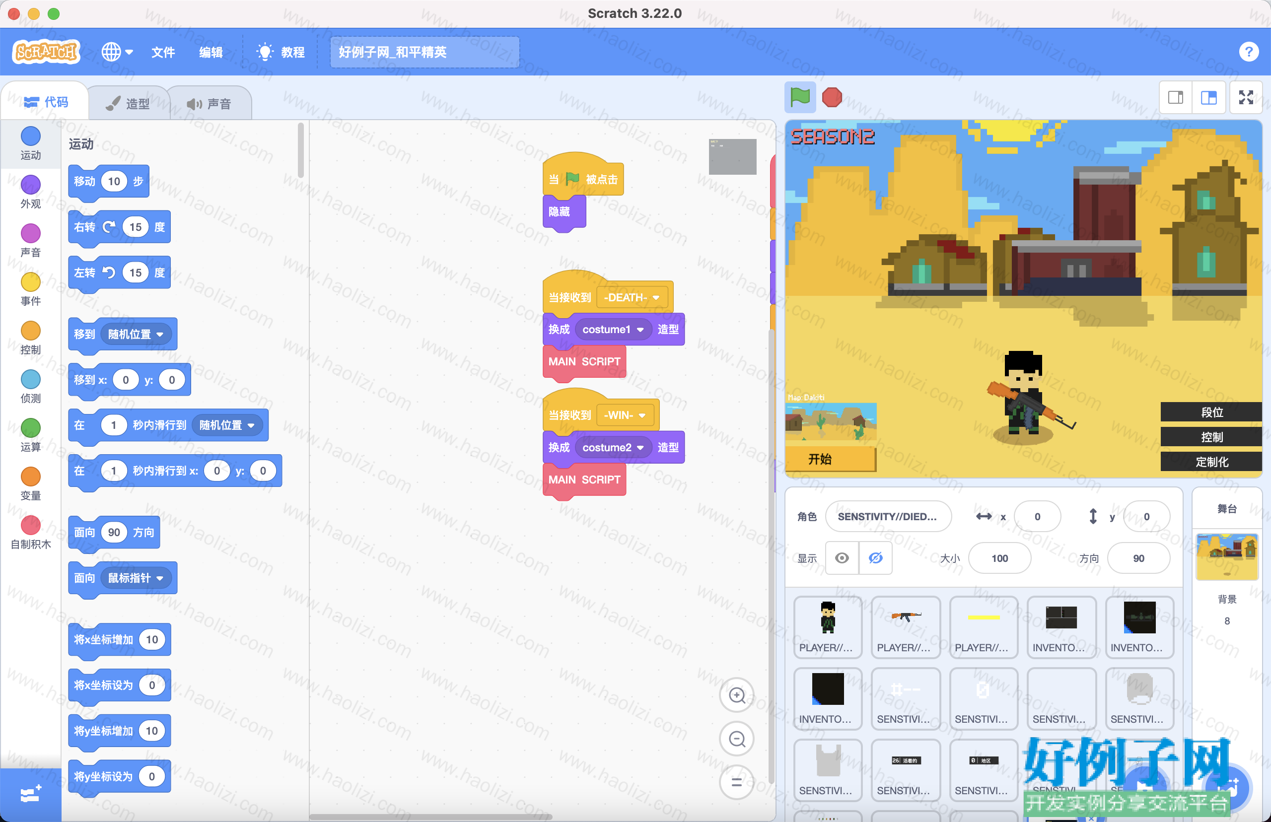The height and width of the screenshot is (822, 1271).
Task: Select the first PLAYER character sprite
Action: (x=828, y=627)
